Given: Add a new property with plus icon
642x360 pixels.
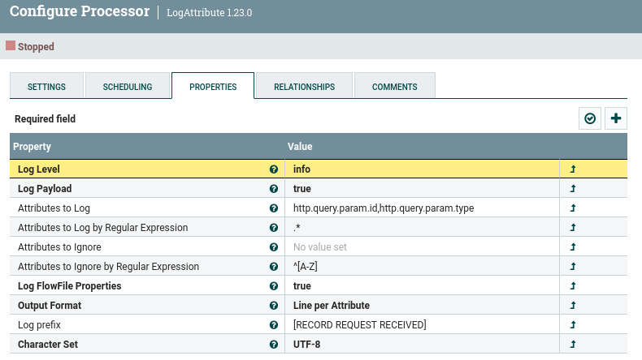Looking at the screenshot, I should point(616,118).
